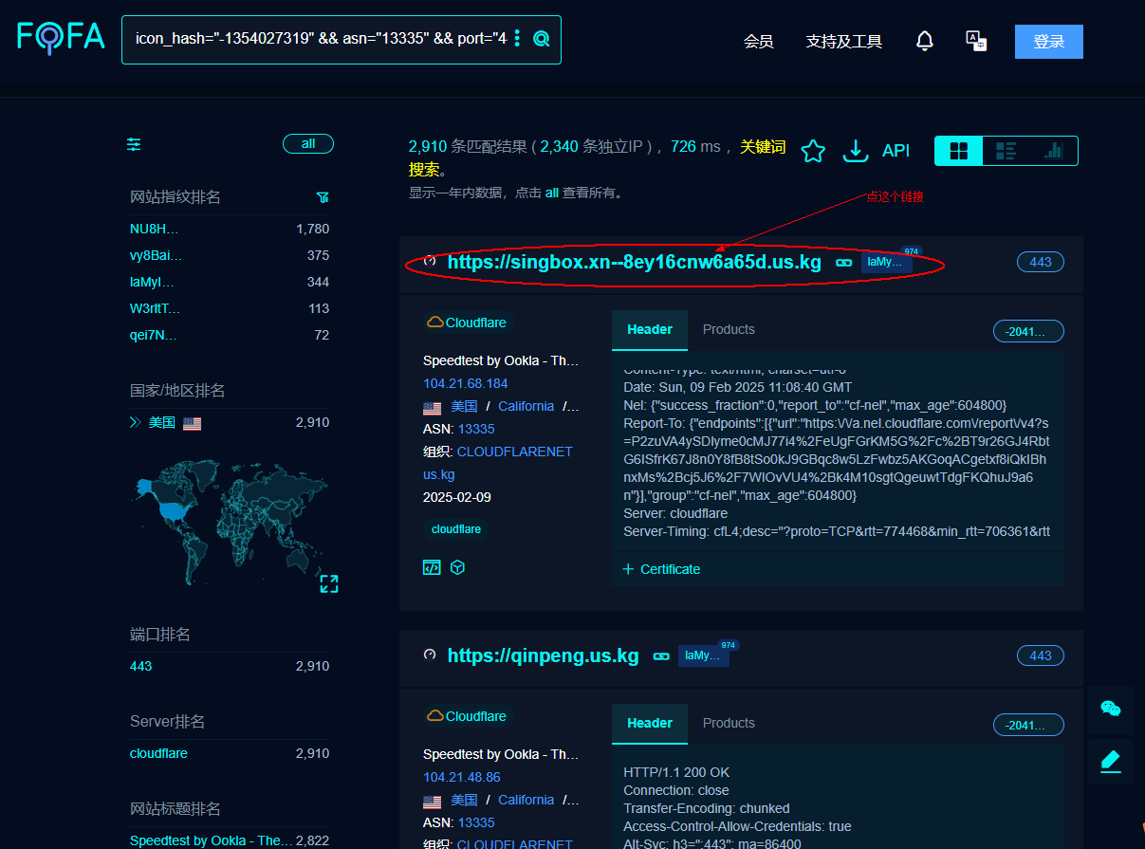1145x849 pixels.
Task: Click the download results icon
Action: point(856,151)
